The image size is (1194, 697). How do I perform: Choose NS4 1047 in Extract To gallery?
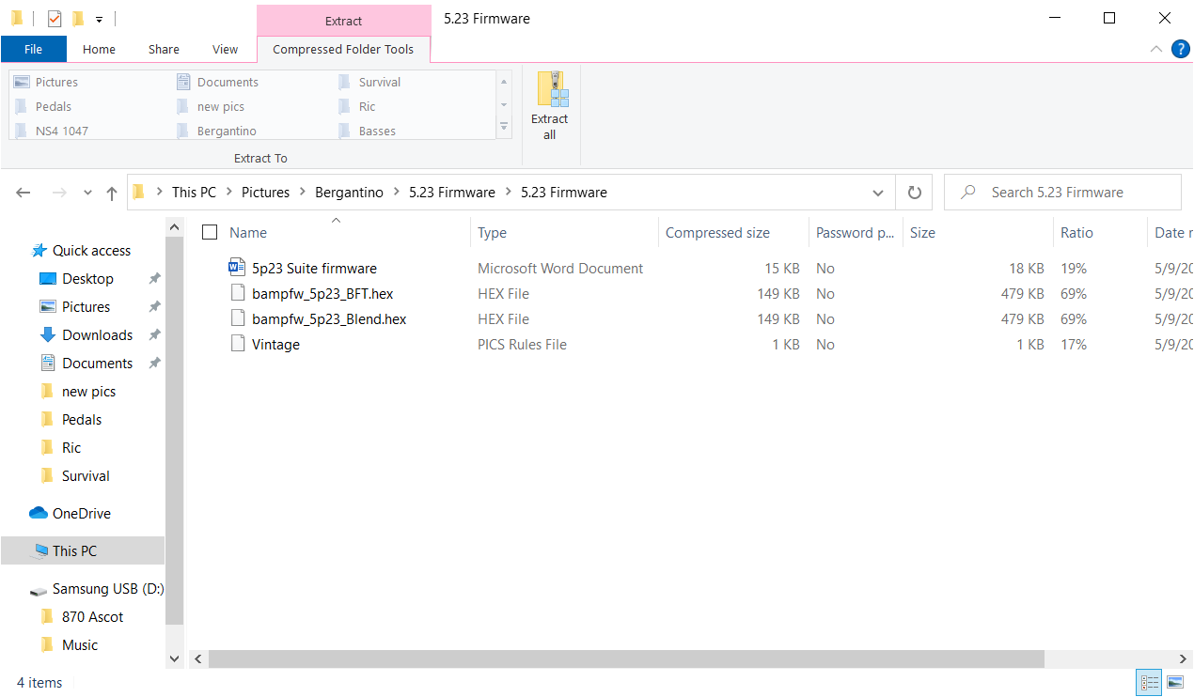62,131
